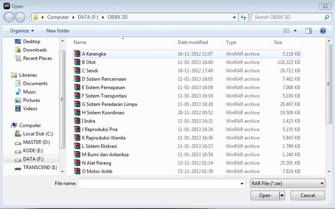The height and width of the screenshot is (209, 335).
Task: Sort files by Date modified column
Action: (193, 42)
